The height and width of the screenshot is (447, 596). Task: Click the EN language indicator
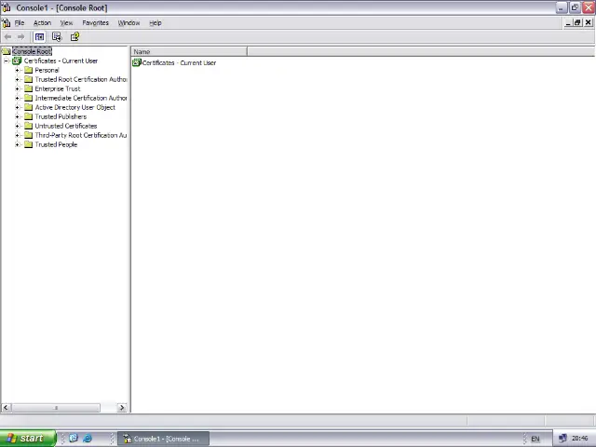tap(535, 439)
